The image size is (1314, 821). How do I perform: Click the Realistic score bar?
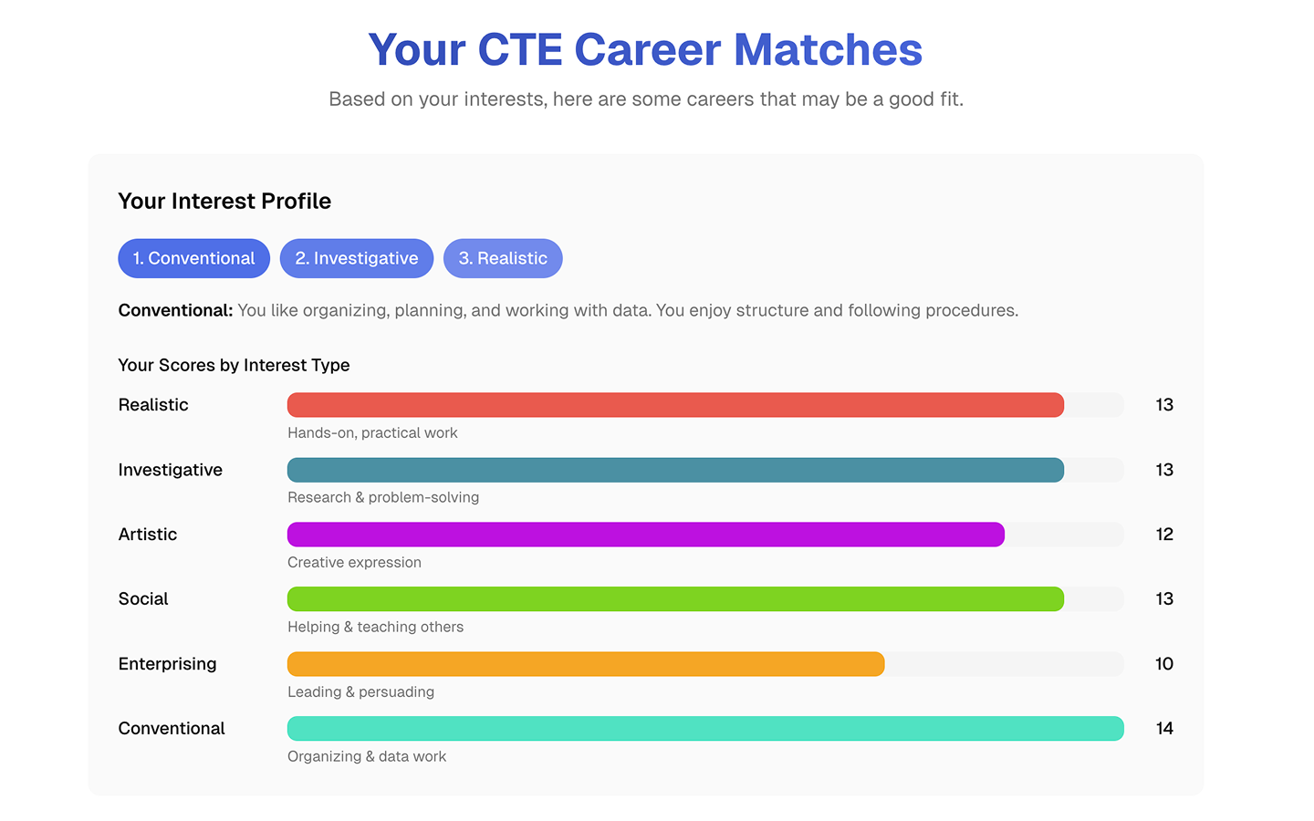pyautogui.click(x=675, y=404)
